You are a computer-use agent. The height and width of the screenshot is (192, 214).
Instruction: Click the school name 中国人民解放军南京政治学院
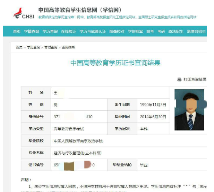tap(78, 141)
